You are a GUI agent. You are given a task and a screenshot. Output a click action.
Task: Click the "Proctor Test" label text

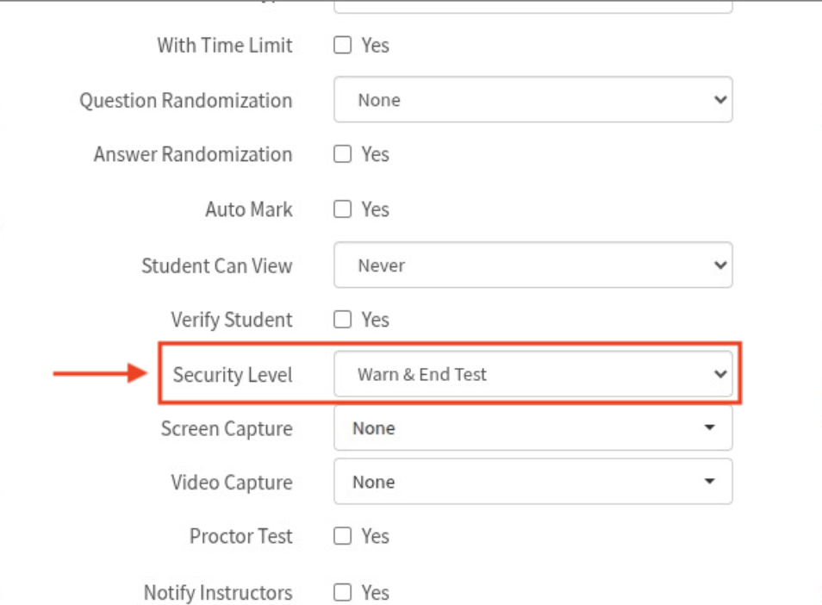tap(241, 536)
